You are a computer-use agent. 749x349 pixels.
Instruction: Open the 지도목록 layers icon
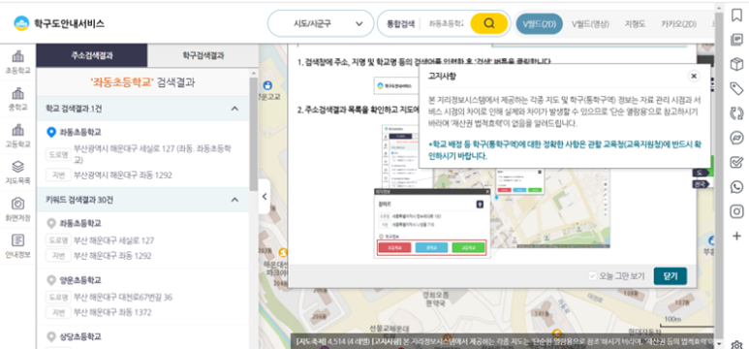tap(17, 173)
